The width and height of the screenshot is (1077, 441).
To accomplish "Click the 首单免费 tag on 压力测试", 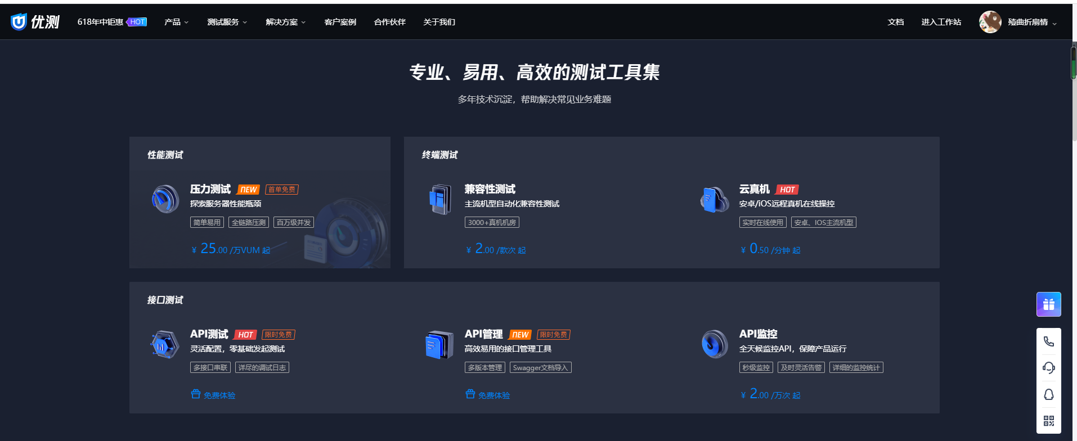I will 282,190.
